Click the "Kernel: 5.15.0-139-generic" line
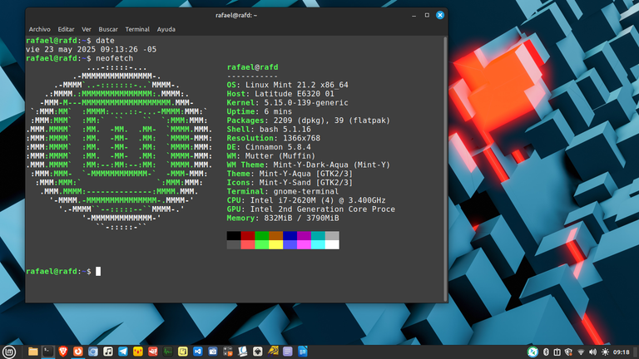 click(288, 103)
